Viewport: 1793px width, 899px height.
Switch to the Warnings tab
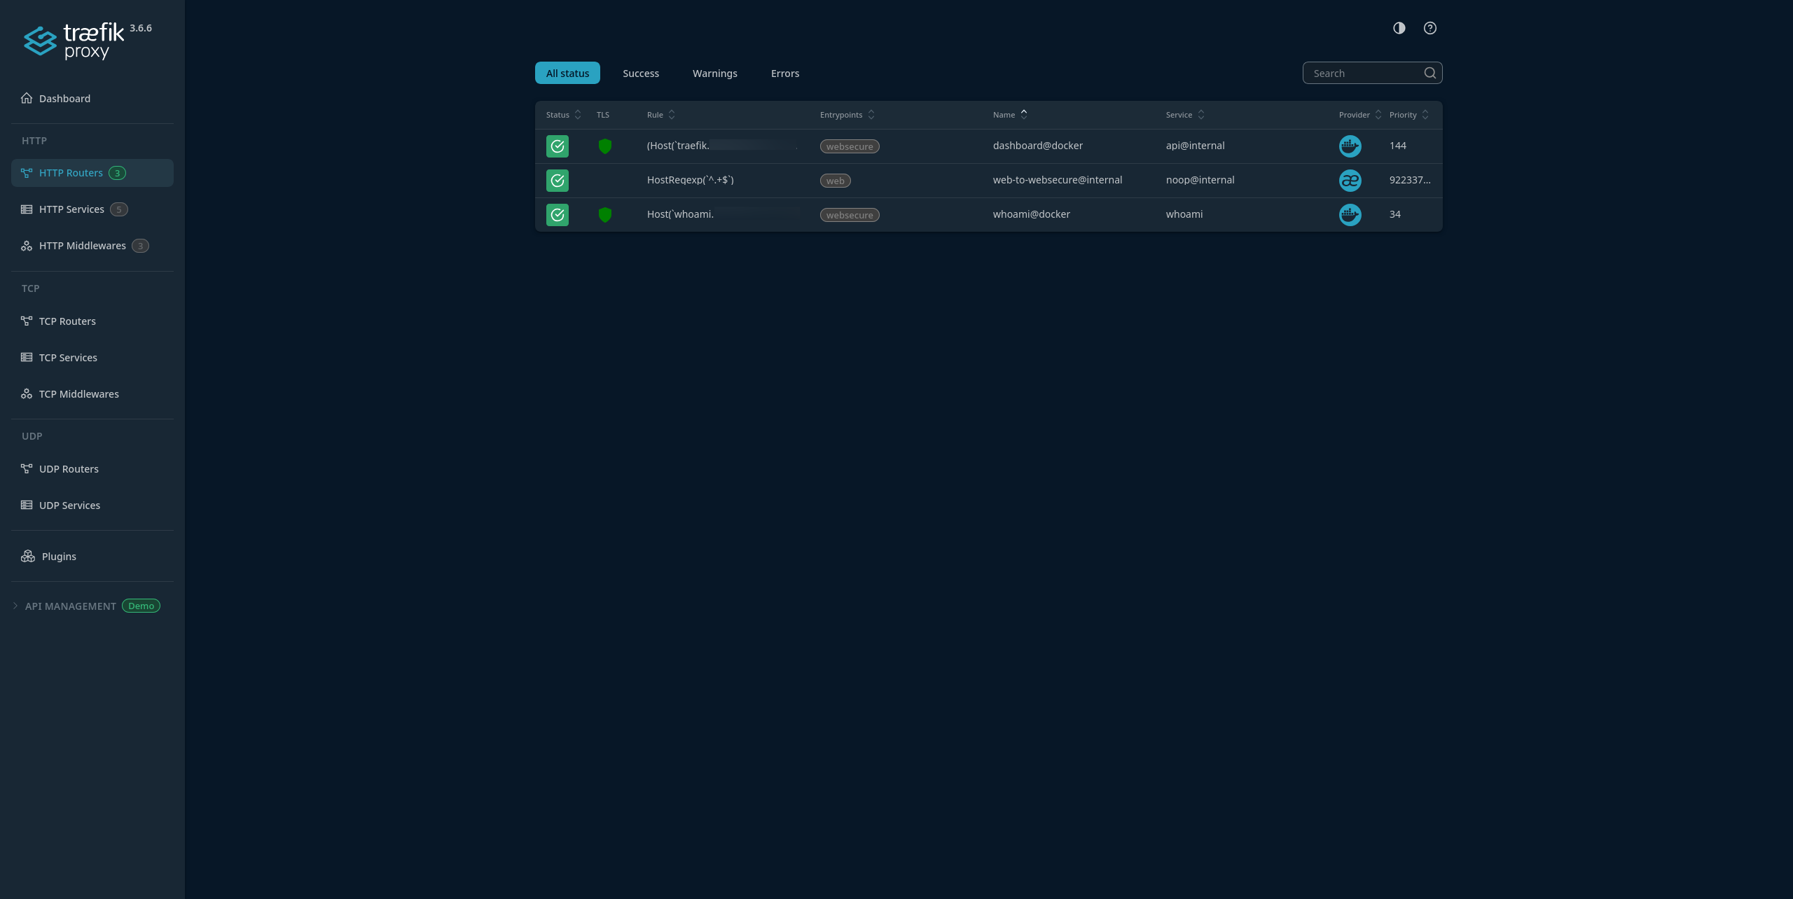pyautogui.click(x=715, y=73)
